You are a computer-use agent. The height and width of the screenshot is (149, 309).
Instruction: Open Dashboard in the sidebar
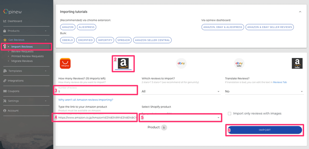click(15, 21)
